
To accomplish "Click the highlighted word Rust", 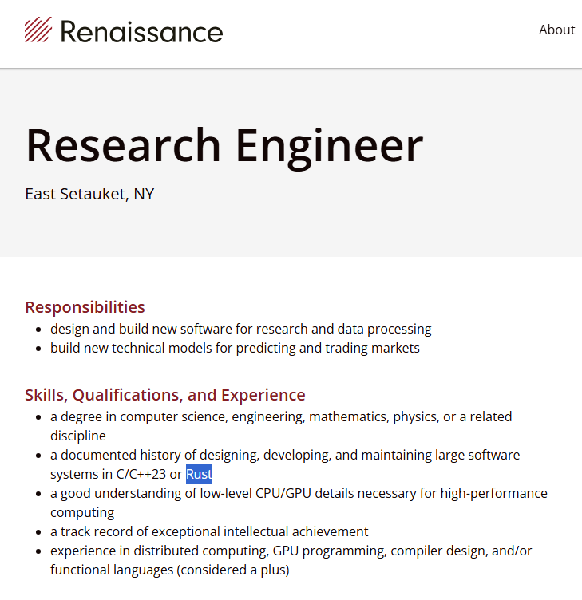I will coord(199,474).
